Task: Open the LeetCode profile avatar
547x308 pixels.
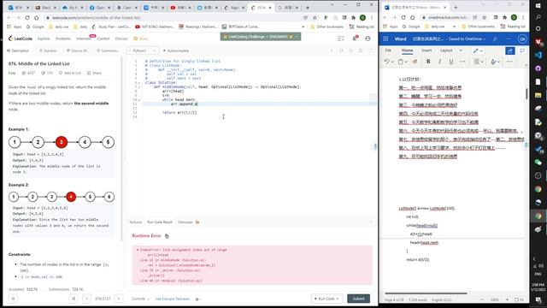Action: point(368,38)
